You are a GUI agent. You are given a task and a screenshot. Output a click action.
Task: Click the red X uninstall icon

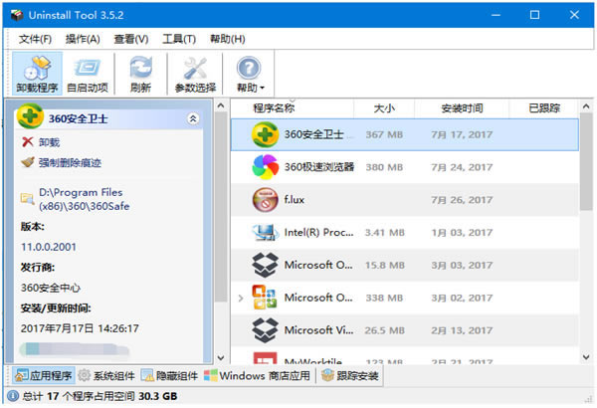pyautogui.click(x=28, y=142)
